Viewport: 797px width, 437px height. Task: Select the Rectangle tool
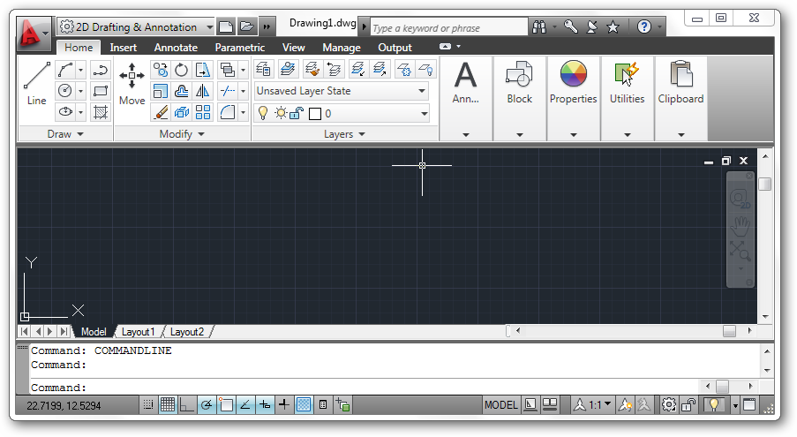(101, 91)
